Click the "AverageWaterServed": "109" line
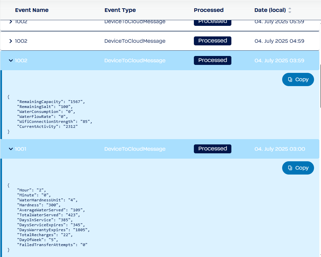The image size is (321, 257). pos(51,210)
